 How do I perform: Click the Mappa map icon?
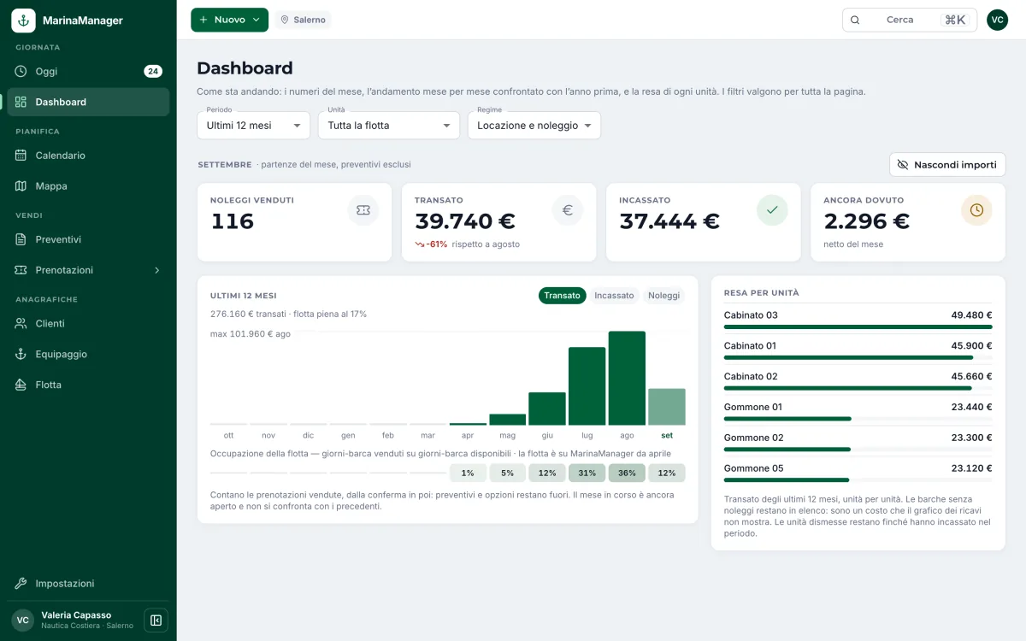21,185
